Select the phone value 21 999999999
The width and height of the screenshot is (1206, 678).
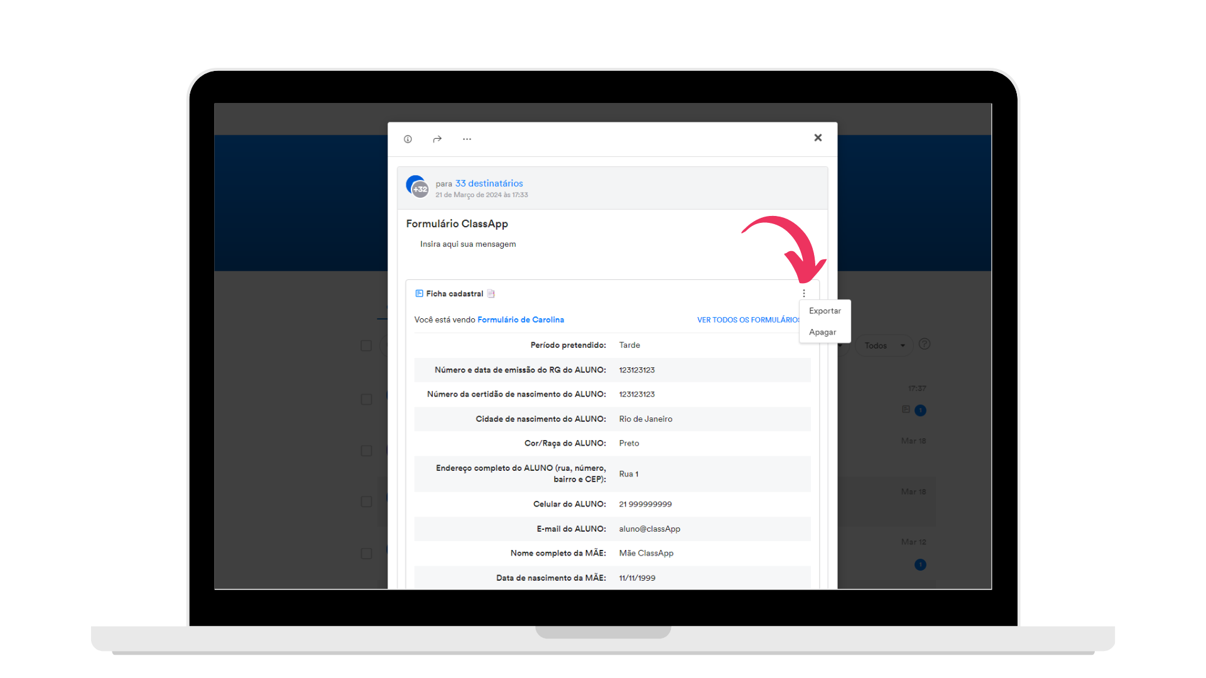(x=645, y=504)
